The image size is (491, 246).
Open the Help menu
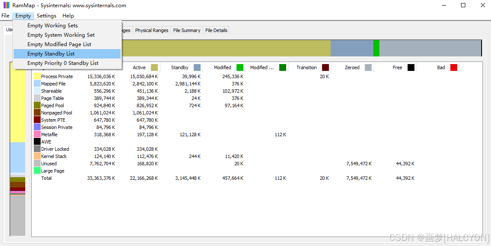point(68,16)
